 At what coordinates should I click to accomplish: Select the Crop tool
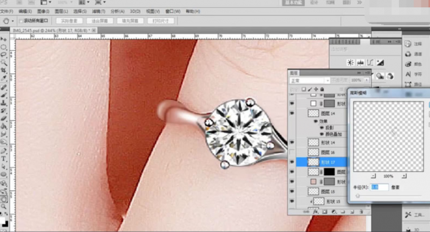pos(4,71)
